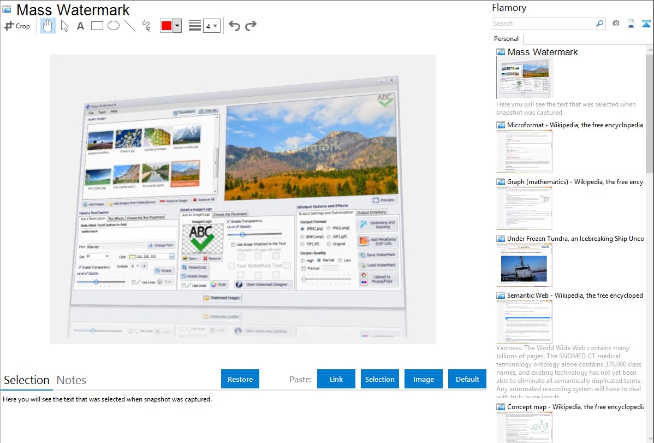Click the icon beside Concept map entry
This screenshot has width=654, height=443.
501,407
